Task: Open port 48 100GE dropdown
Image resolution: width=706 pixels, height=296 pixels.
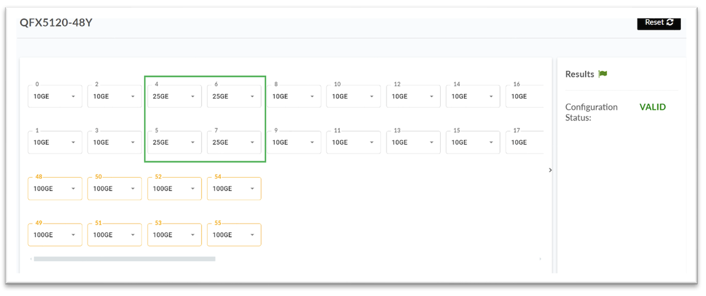Action: pyautogui.click(x=55, y=188)
